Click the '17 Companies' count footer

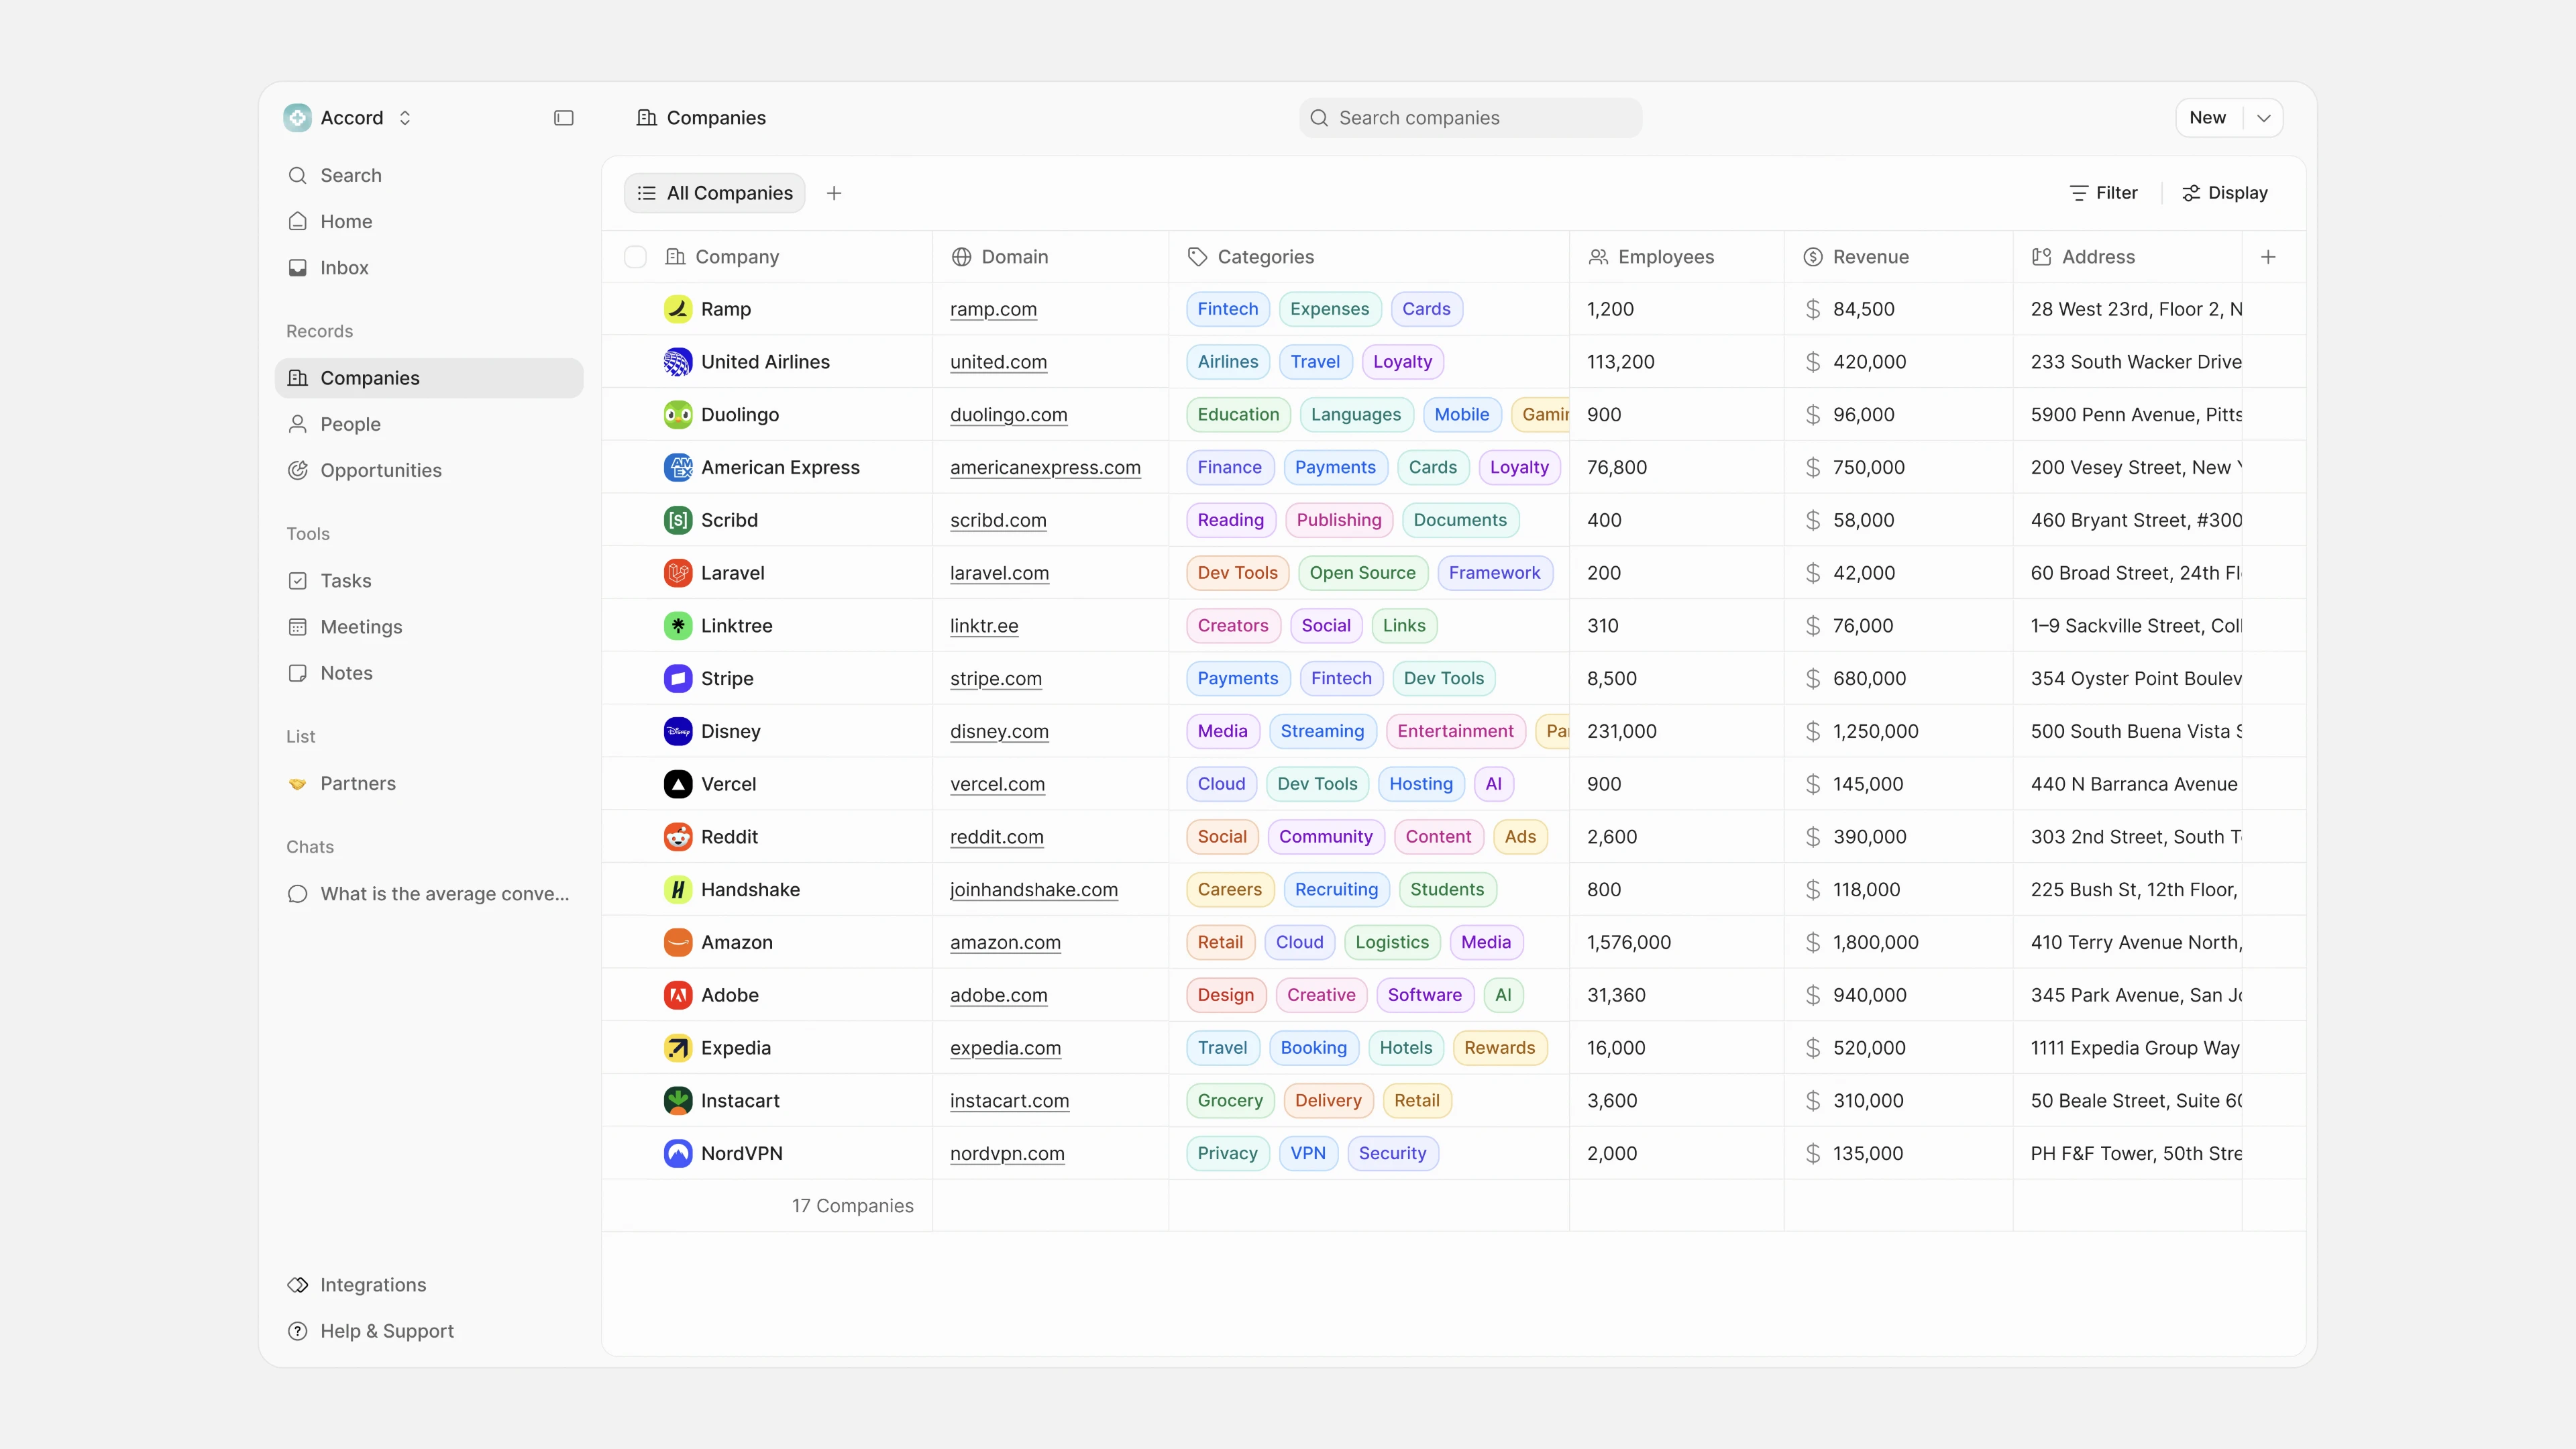(x=852, y=1206)
